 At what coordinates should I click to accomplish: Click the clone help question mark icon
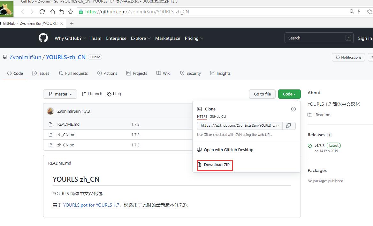pyautogui.click(x=293, y=109)
